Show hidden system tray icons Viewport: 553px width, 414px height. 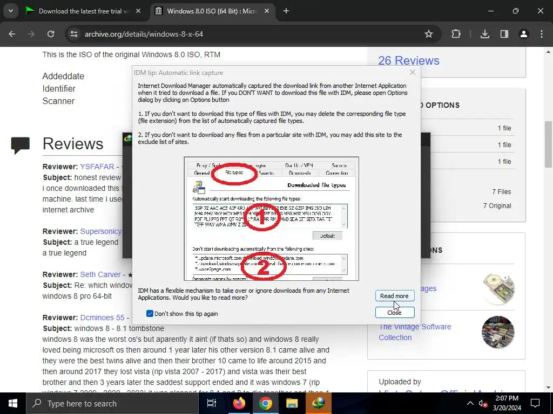tap(470, 403)
